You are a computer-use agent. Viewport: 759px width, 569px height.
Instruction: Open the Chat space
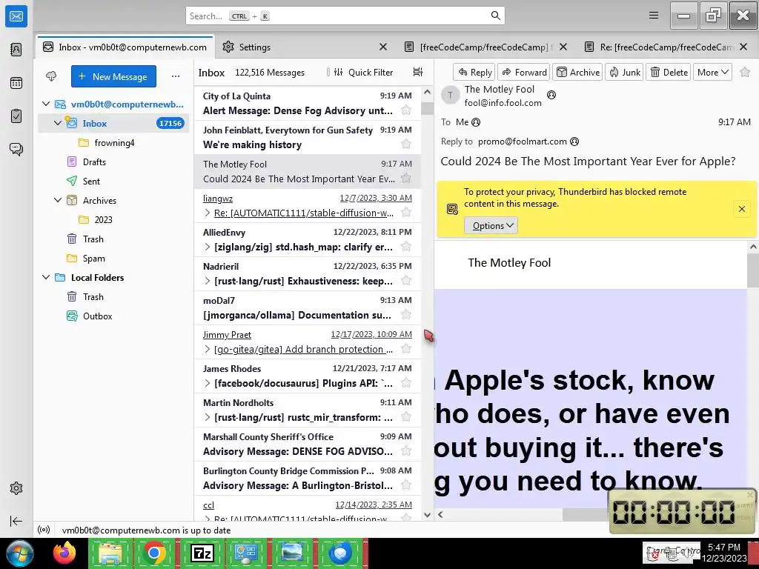click(x=16, y=149)
